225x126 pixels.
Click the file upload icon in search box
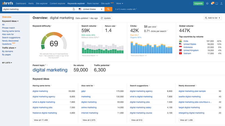point(74,9)
